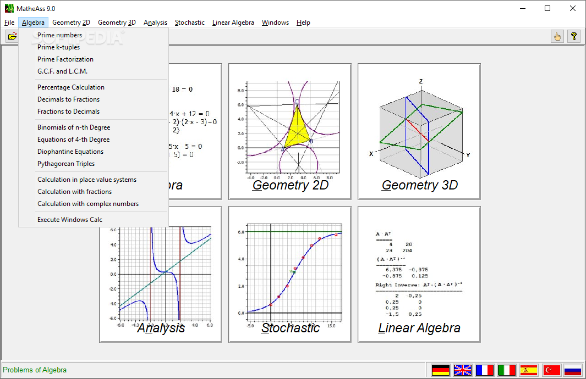The width and height of the screenshot is (586, 379).
Task: Select Fractions to Decimals
Action: [x=94, y=111]
